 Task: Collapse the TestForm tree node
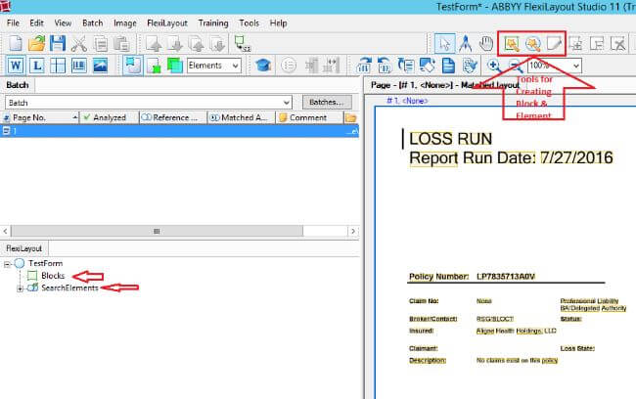click(7, 264)
